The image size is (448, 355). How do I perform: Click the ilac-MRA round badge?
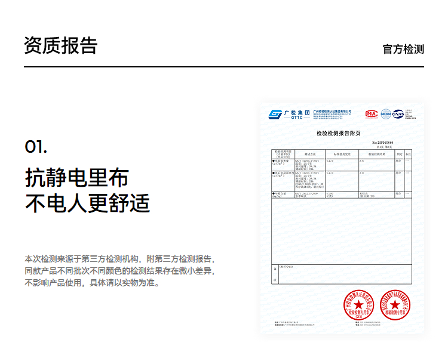coord(386,114)
